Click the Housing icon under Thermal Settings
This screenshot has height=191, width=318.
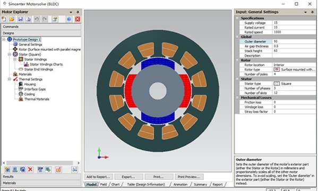(x=21, y=84)
